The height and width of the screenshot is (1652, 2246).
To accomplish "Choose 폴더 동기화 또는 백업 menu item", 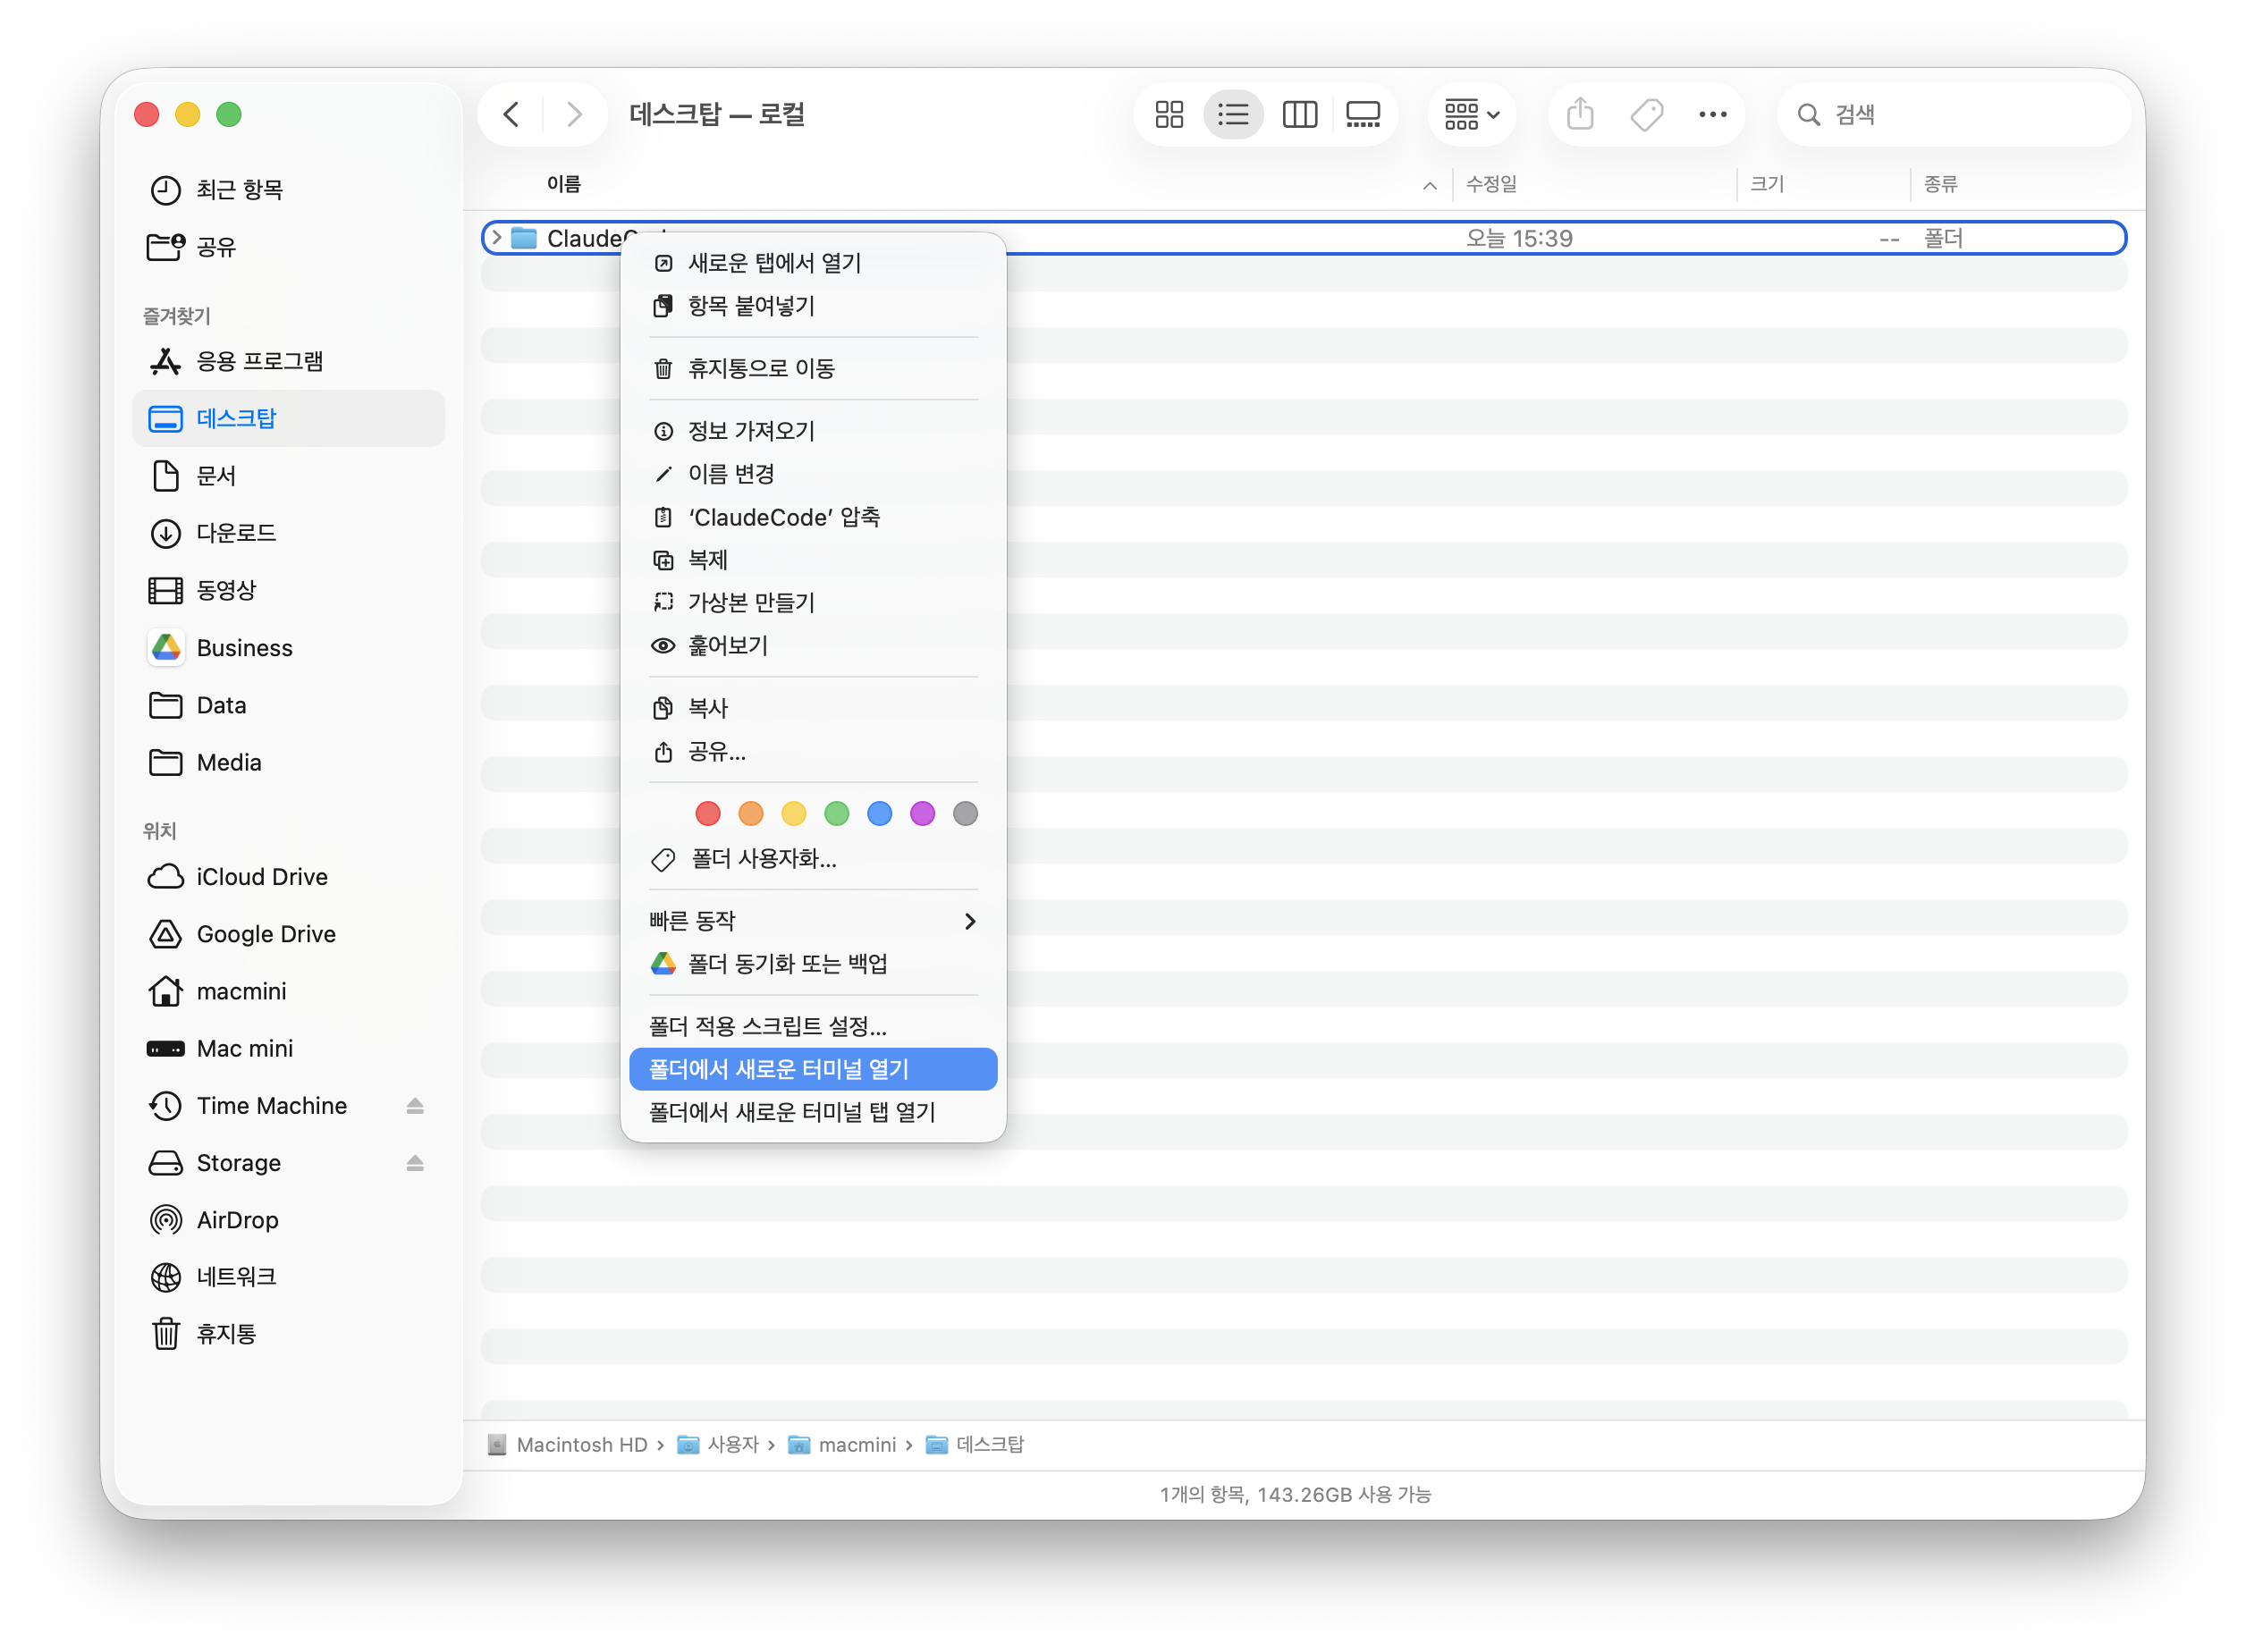I will click(813, 964).
